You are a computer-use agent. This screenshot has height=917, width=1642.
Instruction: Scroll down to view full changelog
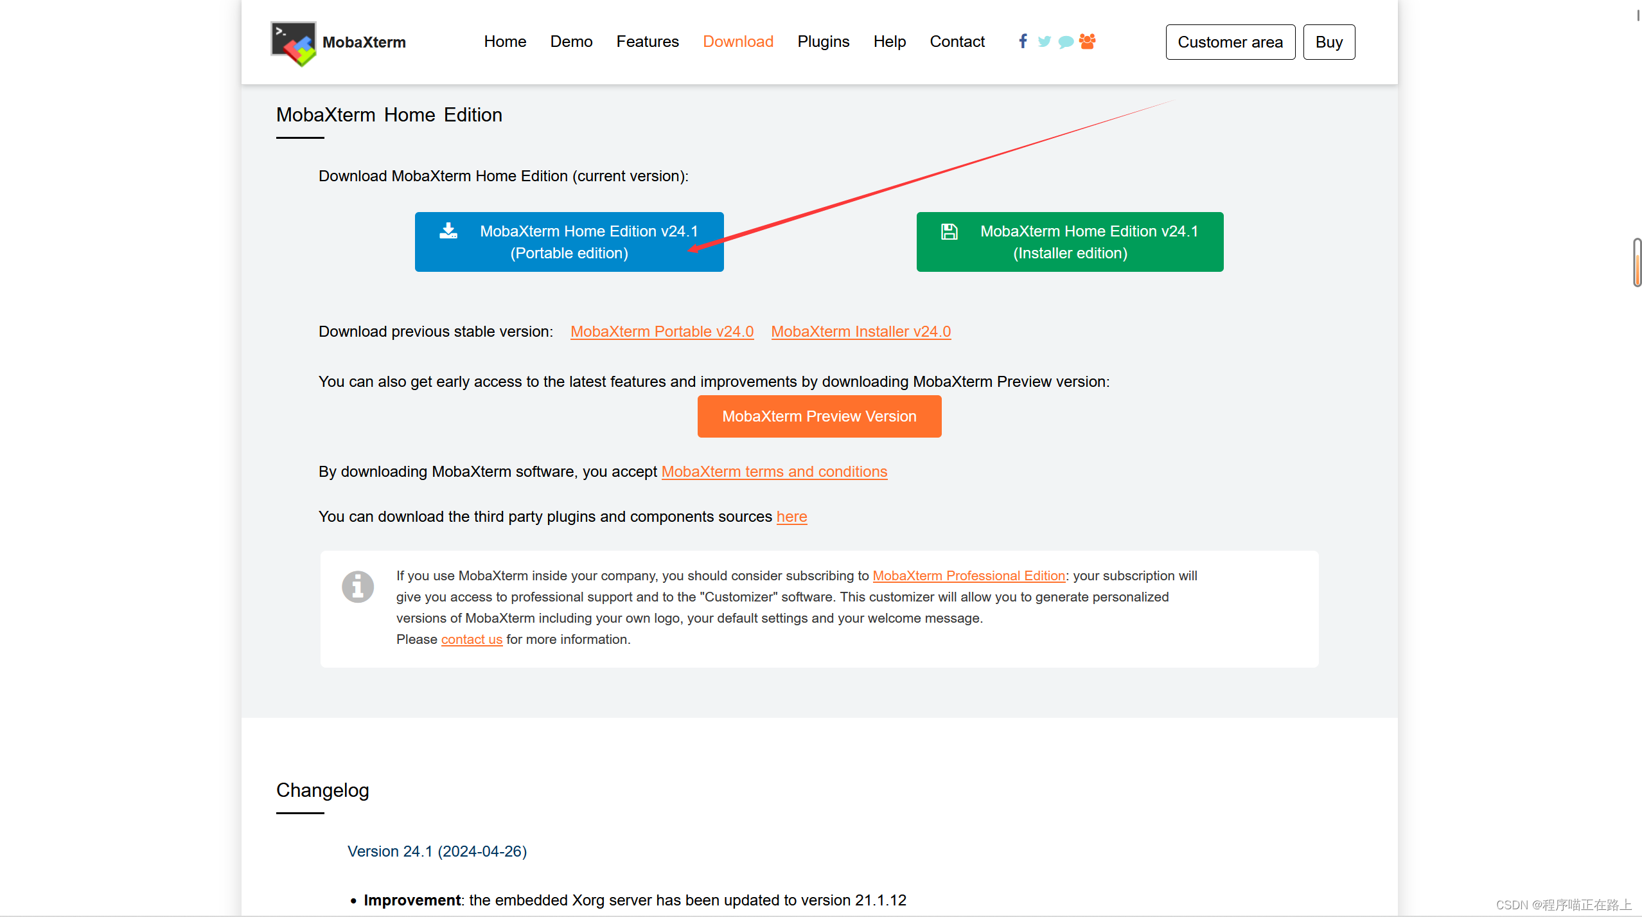click(1634, 564)
